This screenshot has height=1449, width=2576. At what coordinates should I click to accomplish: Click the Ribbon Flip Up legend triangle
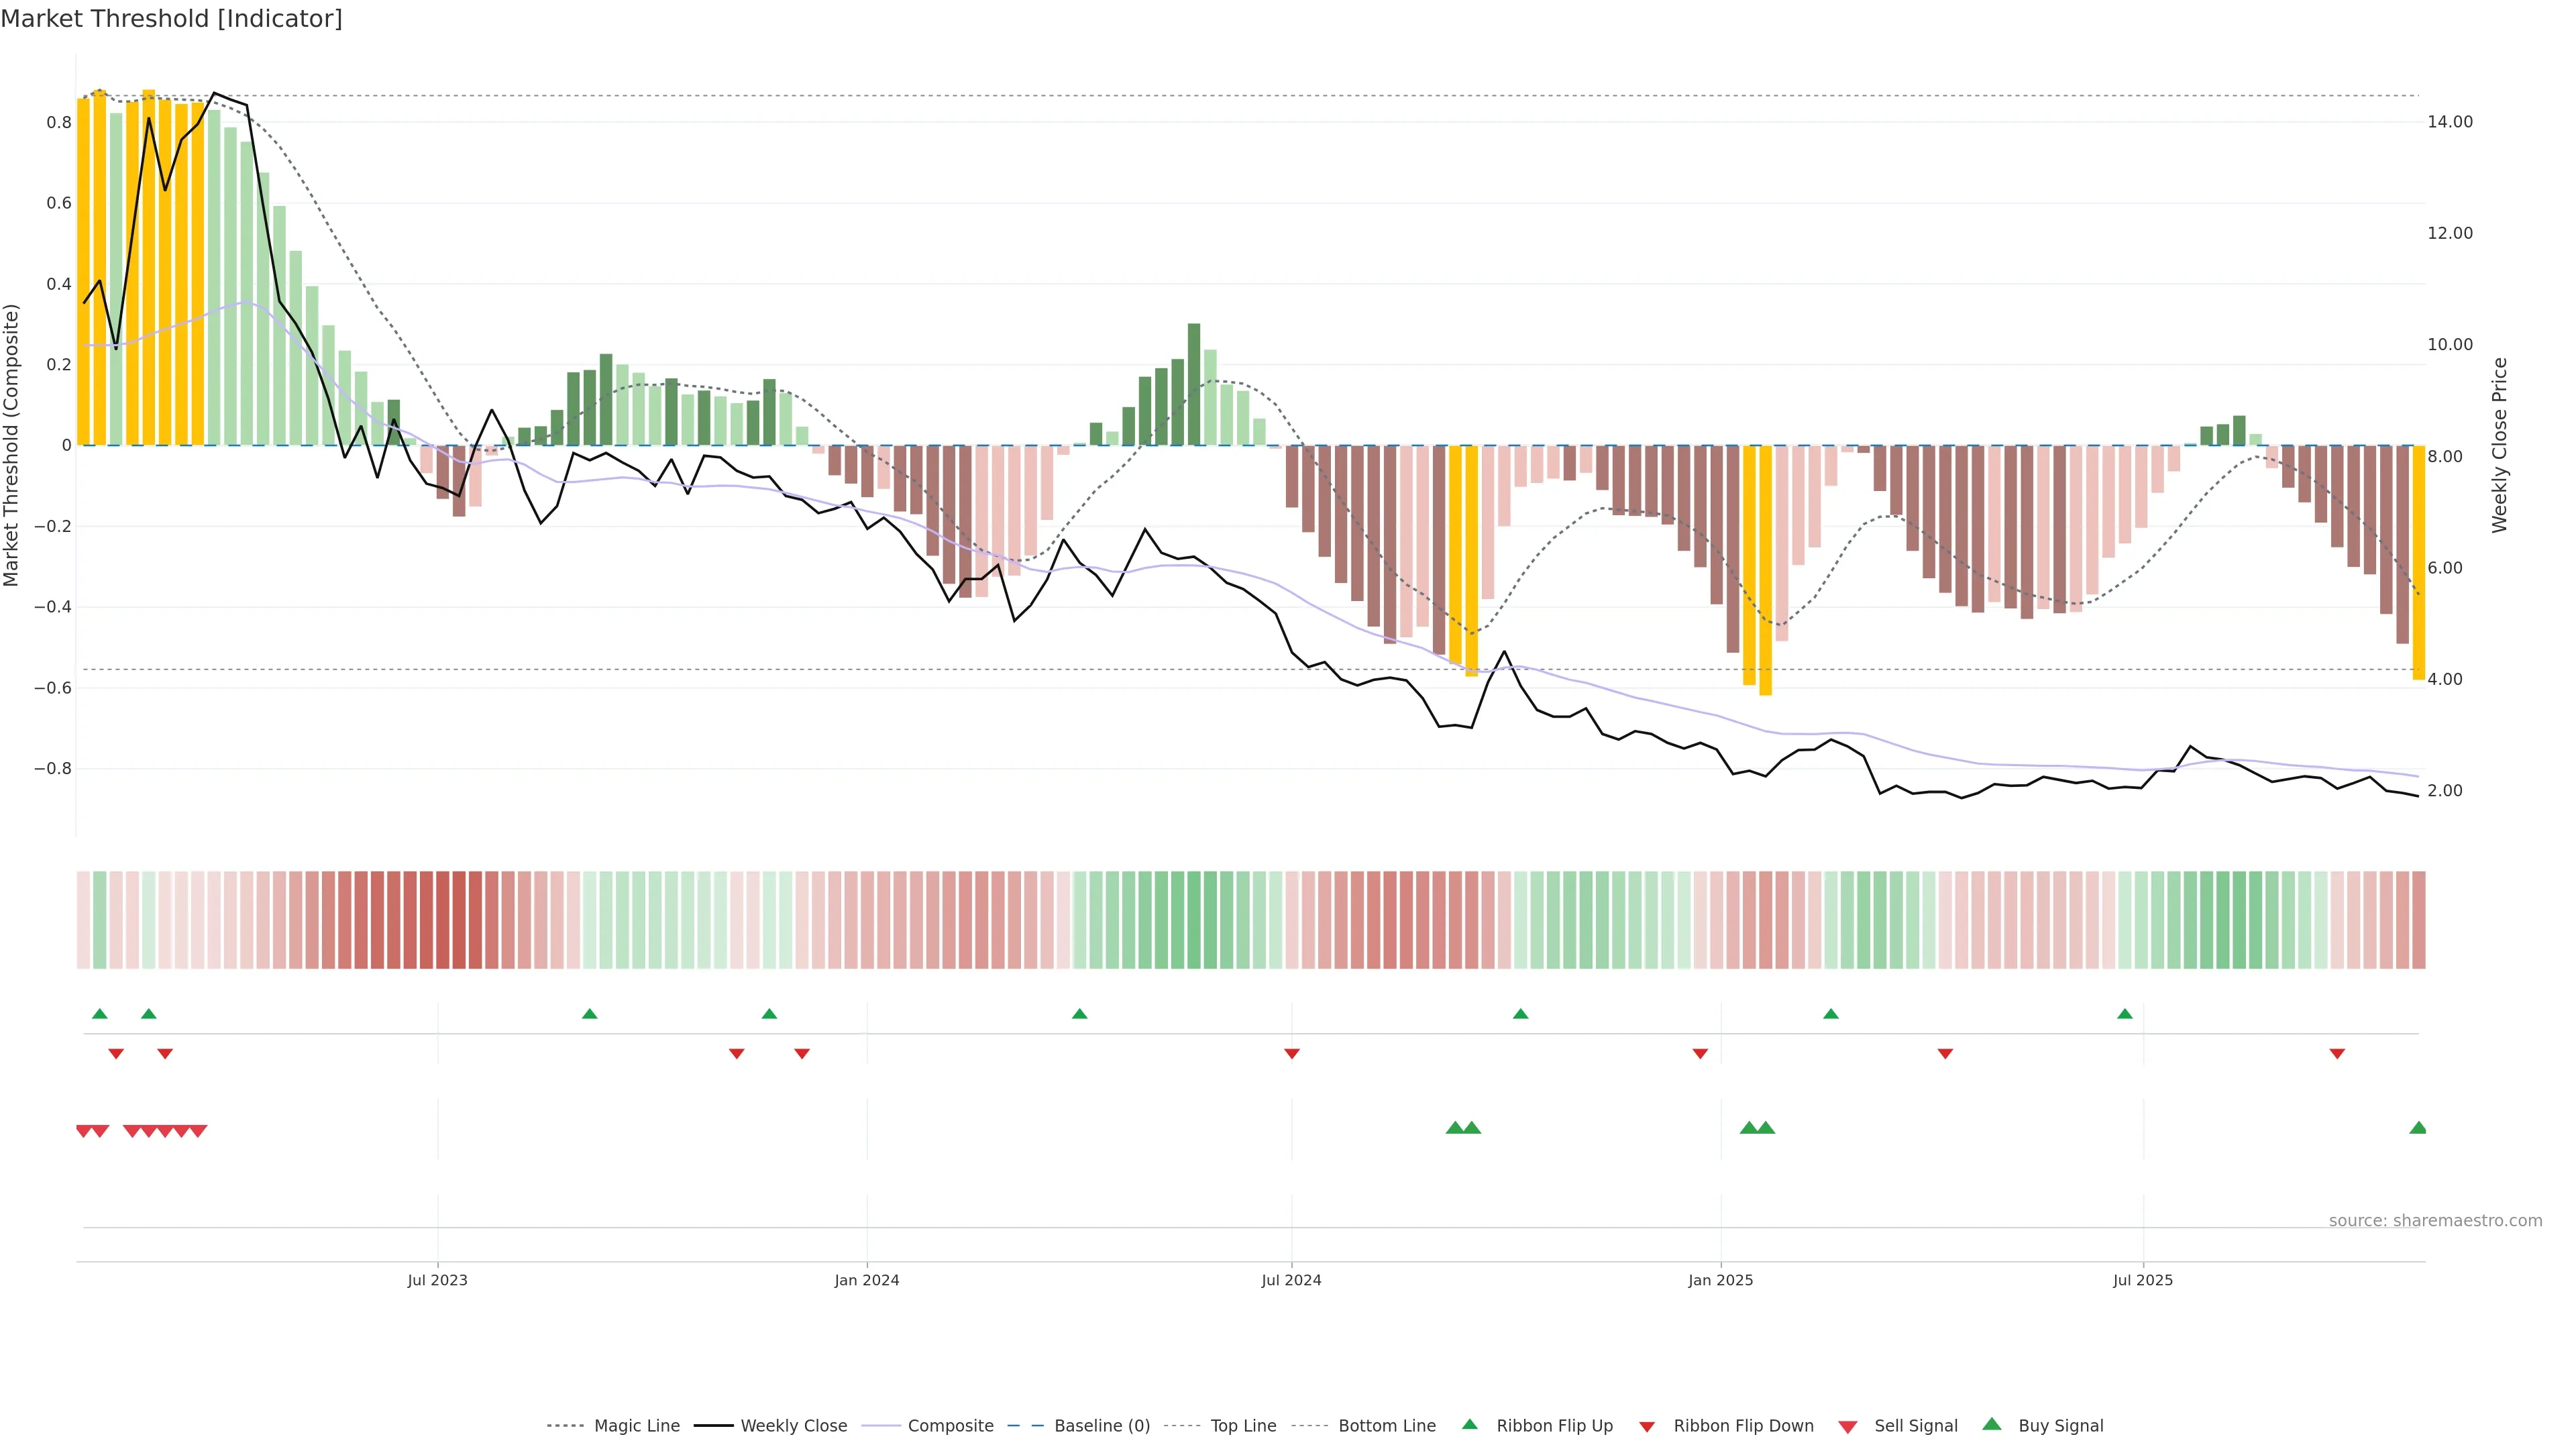pyautogui.click(x=1469, y=1424)
